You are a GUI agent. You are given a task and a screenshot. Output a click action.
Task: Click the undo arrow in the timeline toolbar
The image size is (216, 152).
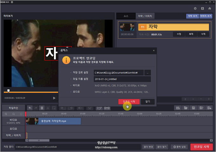click(30, 108)
